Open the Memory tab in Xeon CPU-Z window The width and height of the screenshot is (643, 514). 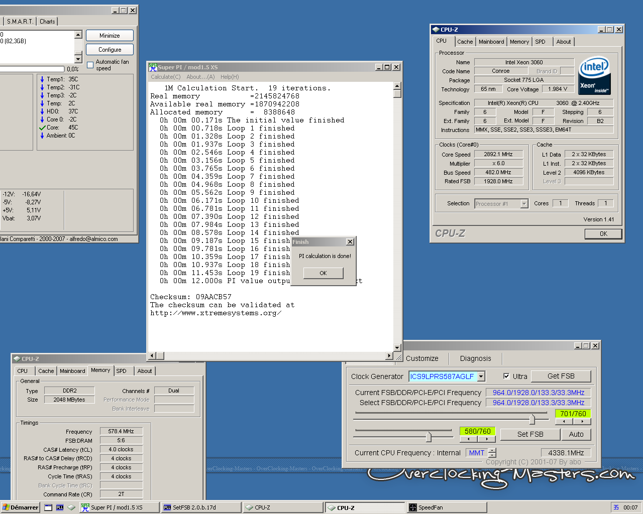[x=519, y=42]
